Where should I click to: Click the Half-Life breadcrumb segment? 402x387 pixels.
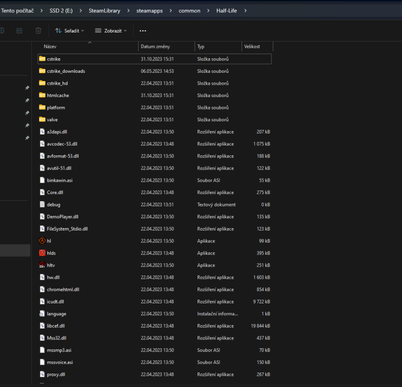coord(227,11)
